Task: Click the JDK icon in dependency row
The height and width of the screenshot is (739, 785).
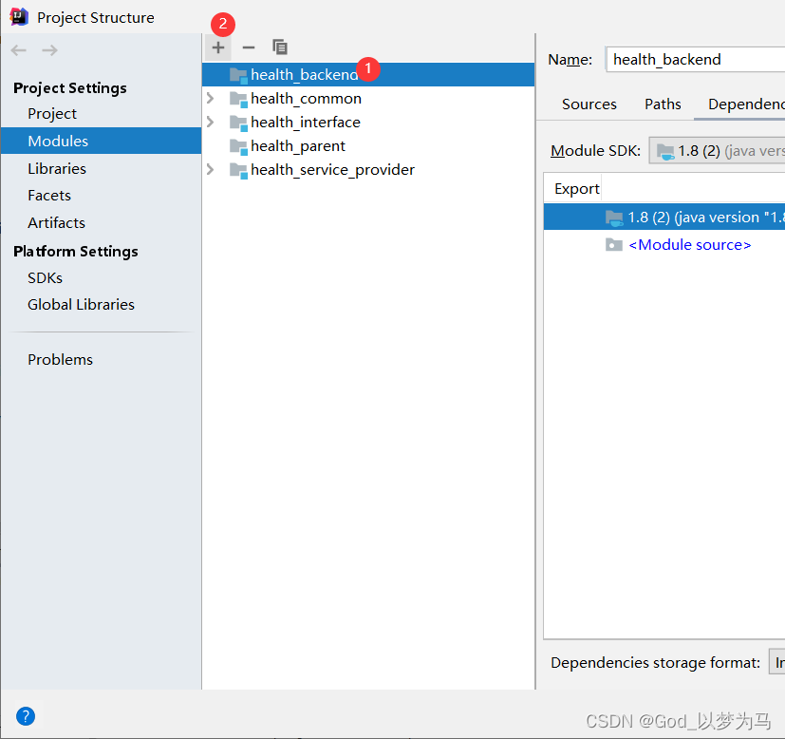Action: 614,218
